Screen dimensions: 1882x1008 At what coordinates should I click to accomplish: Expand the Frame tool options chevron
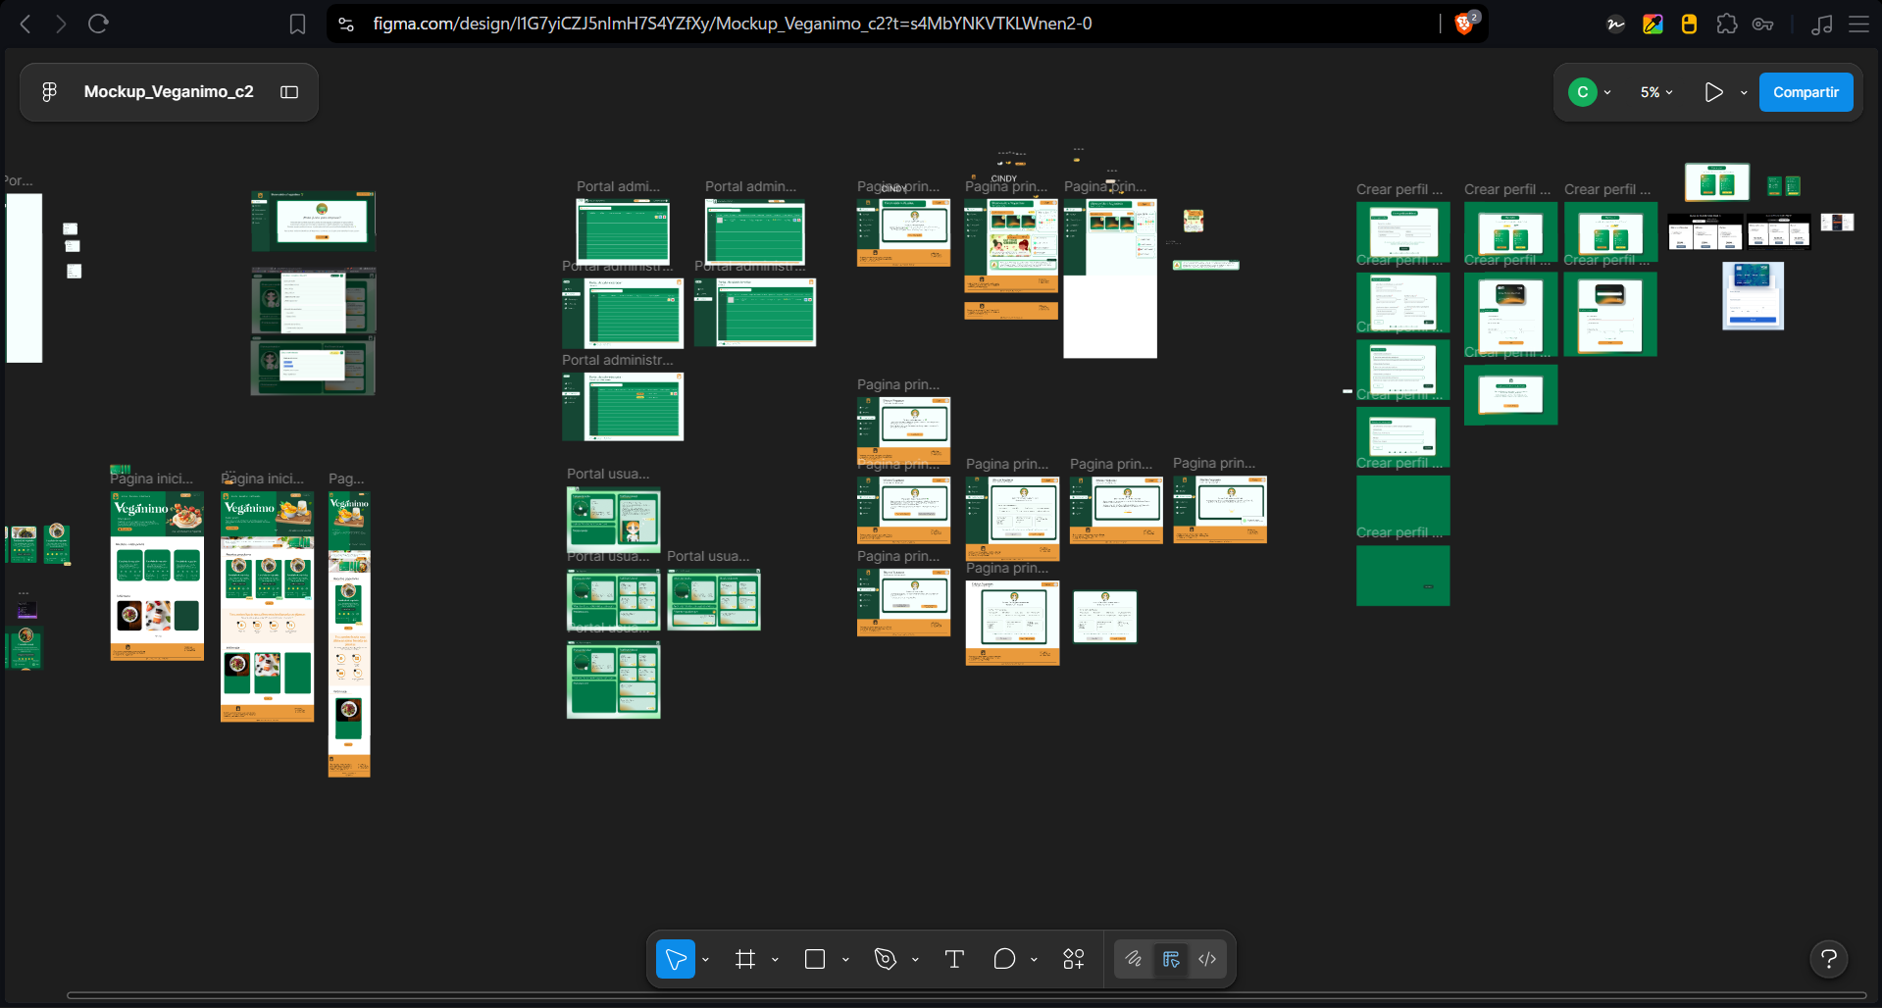(x=775, y=960)
